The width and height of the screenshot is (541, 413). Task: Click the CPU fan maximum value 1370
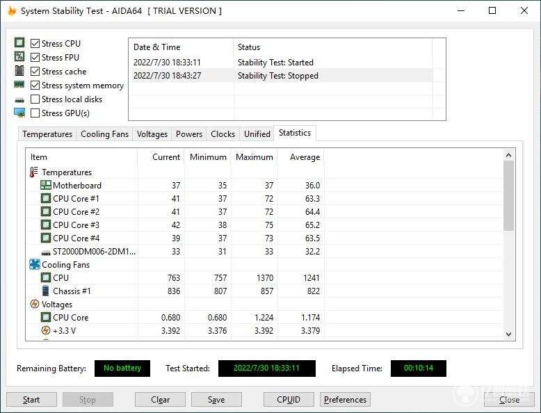[265, 277]
